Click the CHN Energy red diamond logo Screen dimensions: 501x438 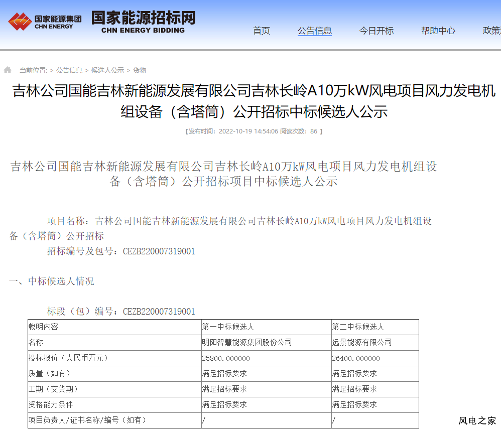(20, 22)
